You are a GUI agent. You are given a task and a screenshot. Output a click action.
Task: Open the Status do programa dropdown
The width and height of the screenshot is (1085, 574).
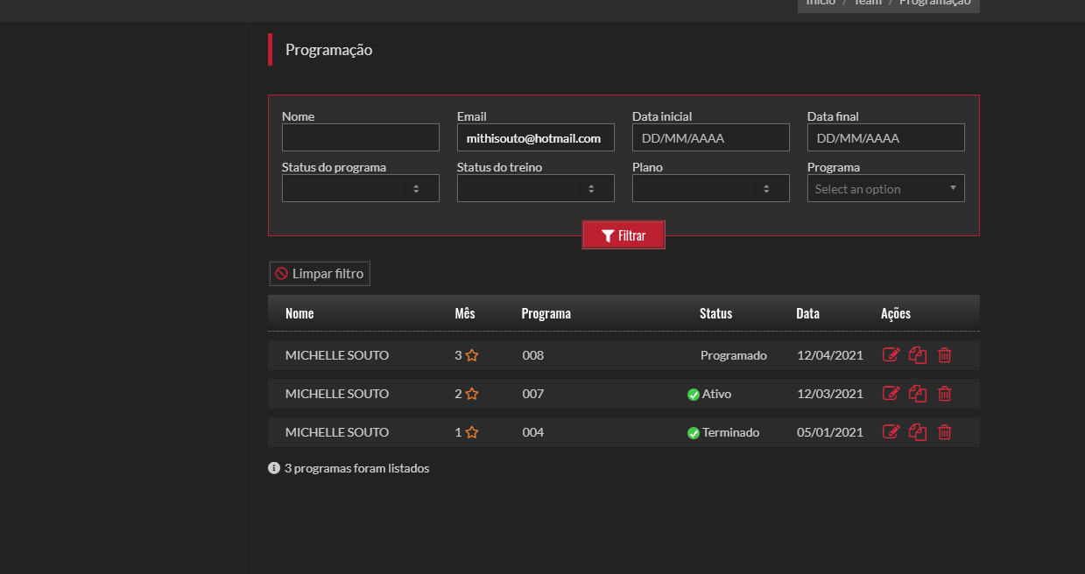[360, 188]
